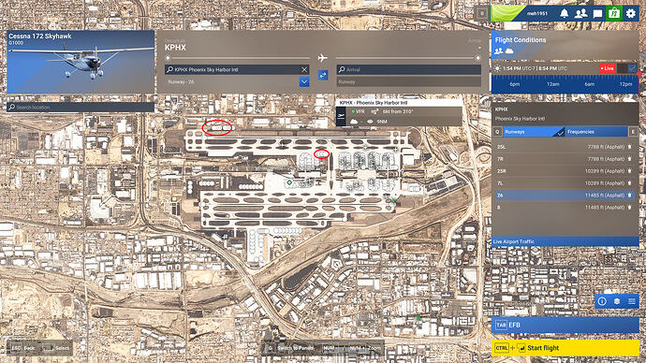Swap departure and arrival airports
Screen dimensions: 646x363
(323, 75)
